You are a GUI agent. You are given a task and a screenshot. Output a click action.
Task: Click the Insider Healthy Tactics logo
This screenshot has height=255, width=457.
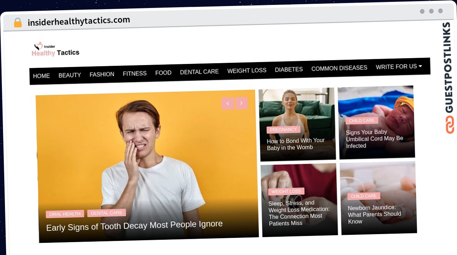(x=56, y=49)
